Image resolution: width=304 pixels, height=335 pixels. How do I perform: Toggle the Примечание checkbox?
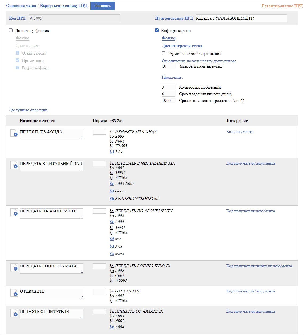pos(18,60)
